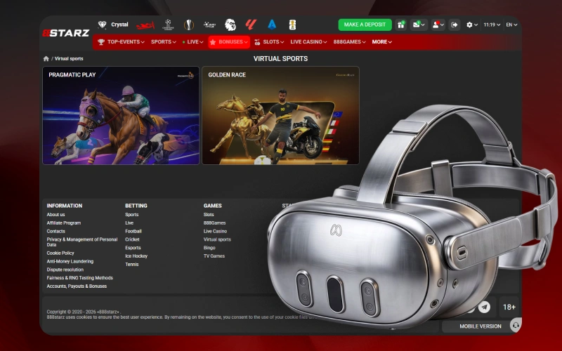Open the TV Games footer link
This screenshot has height=351, width=562.
tap(214, 256)
